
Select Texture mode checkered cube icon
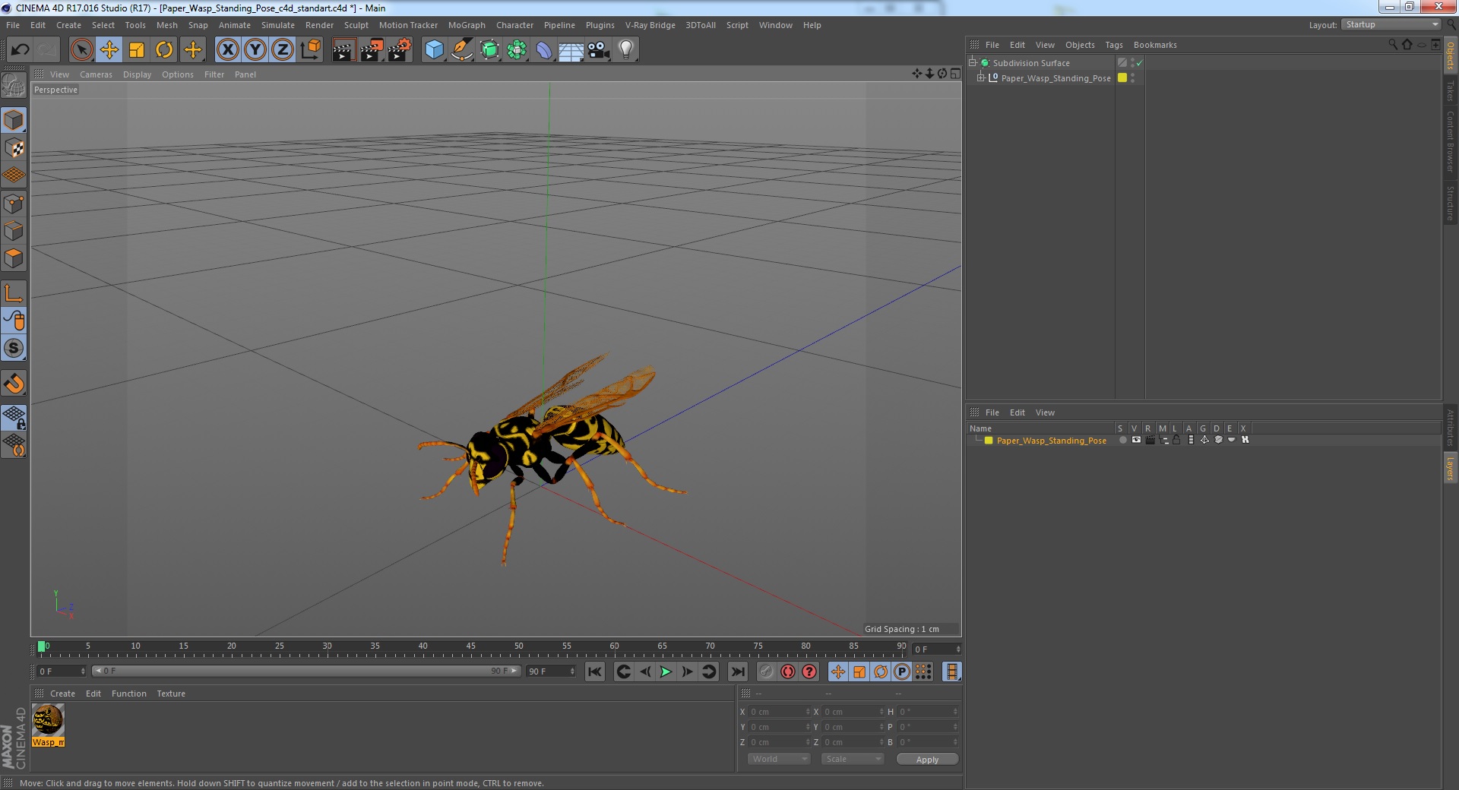pos(14,148)
